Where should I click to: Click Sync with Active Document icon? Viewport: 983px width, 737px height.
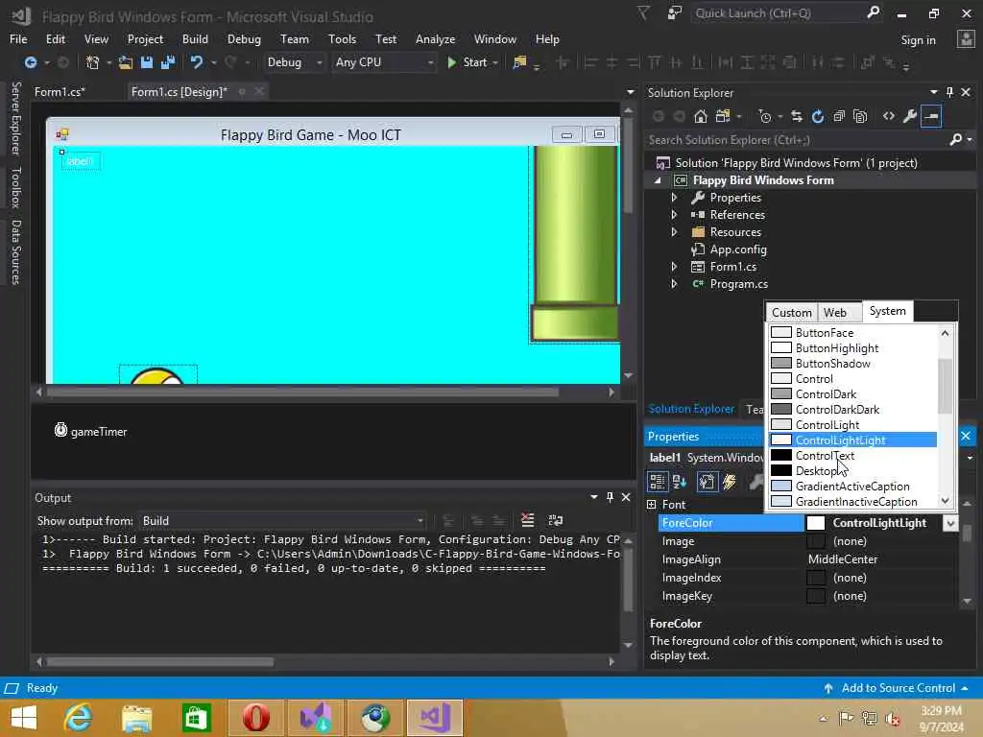point(797,116)
